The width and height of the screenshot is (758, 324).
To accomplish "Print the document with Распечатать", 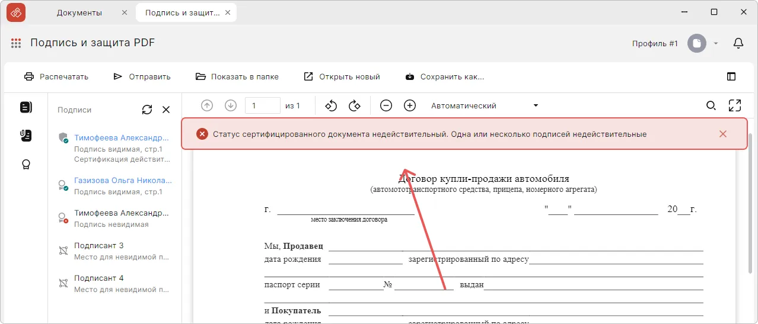I will [x=56, y=76].
